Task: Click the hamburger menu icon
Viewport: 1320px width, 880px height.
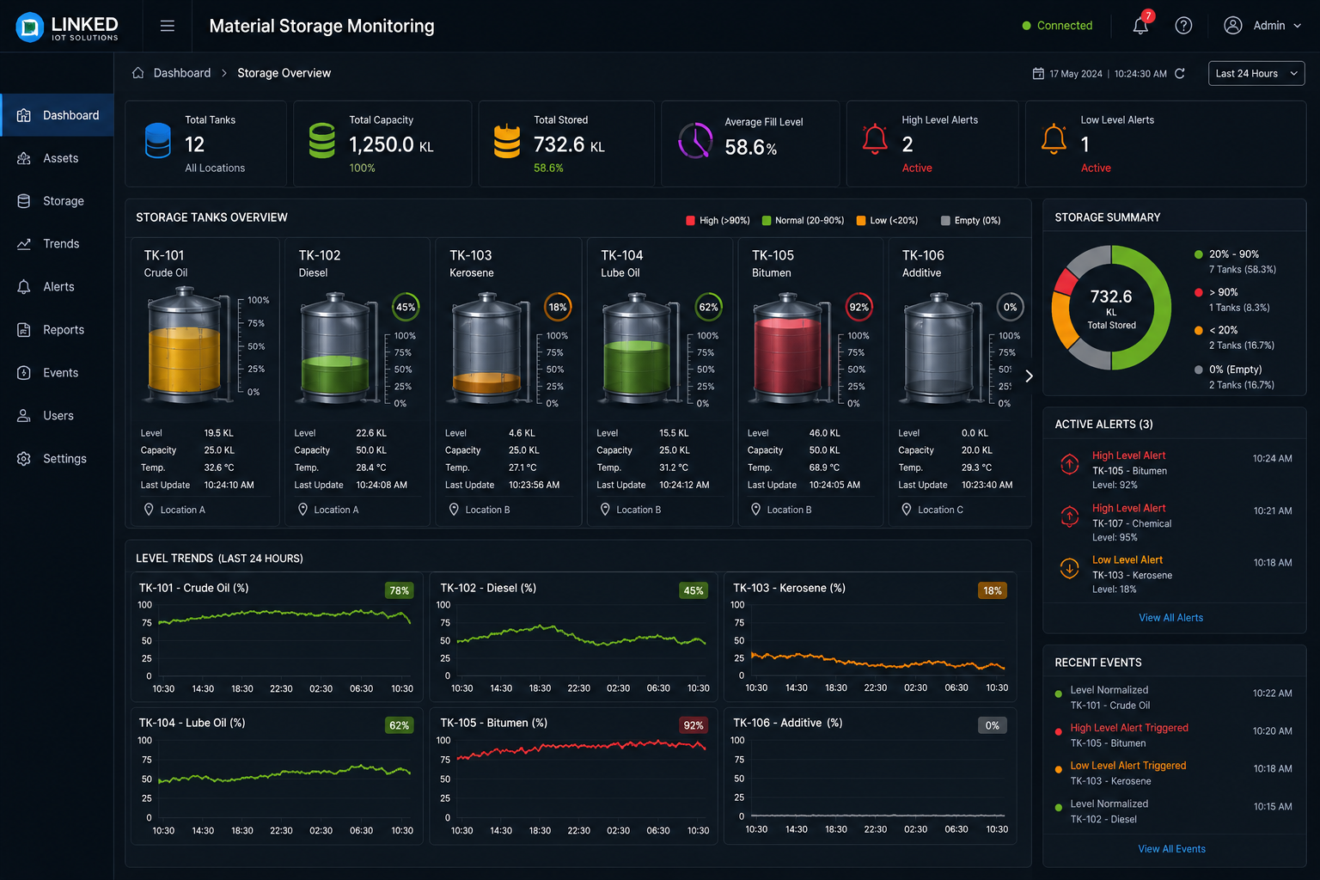Action: pyautogui.click(x=168, y=26)
